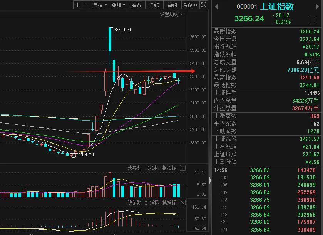Click tick volume 262269
323x235 pixels.
point(306,192)
